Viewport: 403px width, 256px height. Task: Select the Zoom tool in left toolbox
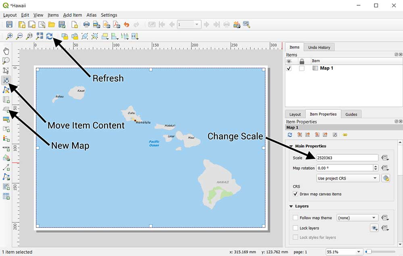(x=6, y=60)
